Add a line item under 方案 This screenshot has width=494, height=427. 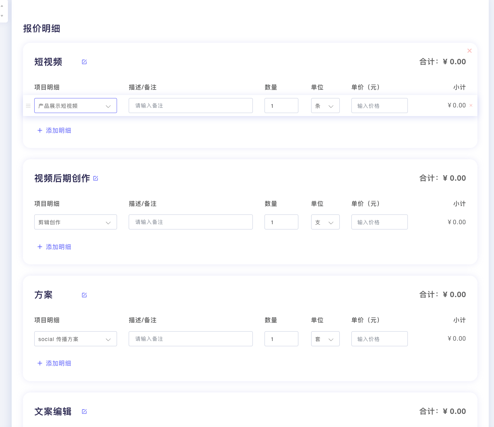pyautogui.click(x=54, y=363)
